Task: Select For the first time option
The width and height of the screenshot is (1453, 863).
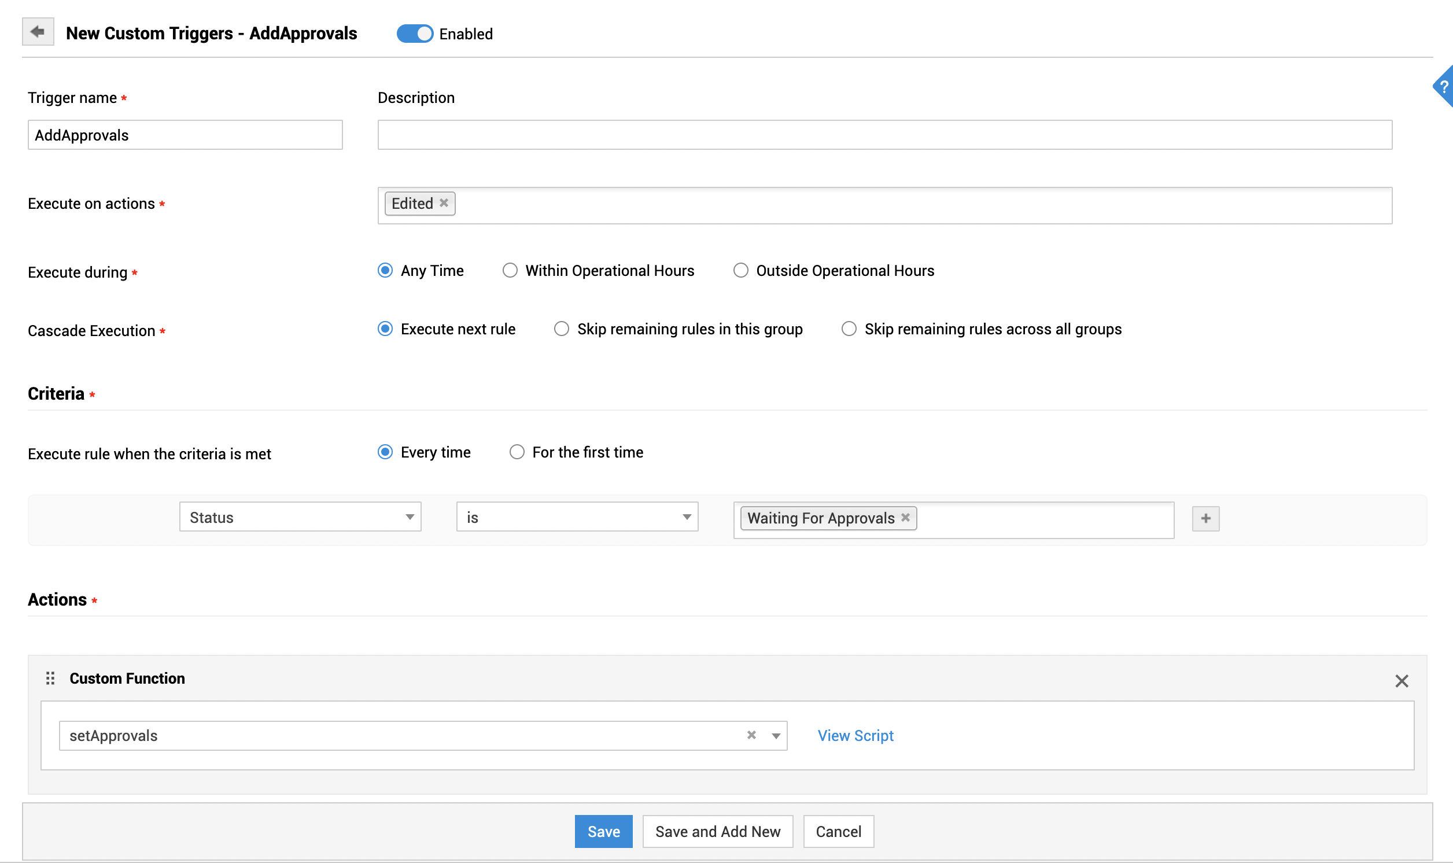Action: click(x=517, y=452)
